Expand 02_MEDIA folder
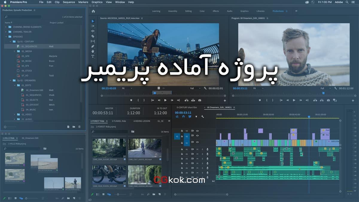Viewport: 359px width, 202px height. [14, 51]
